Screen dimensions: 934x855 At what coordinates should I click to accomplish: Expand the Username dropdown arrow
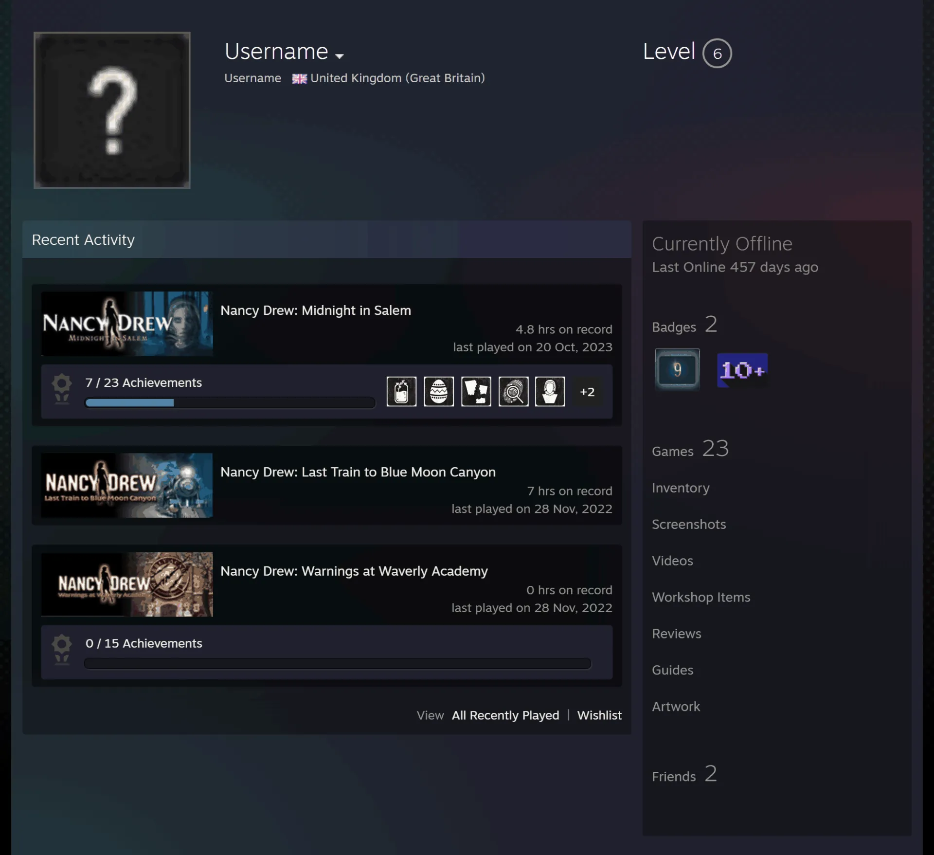coord(340,56)
